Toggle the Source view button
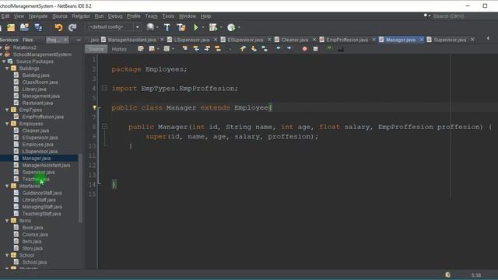Viewport: 498px width, 280px height. [x=96, y=49]
